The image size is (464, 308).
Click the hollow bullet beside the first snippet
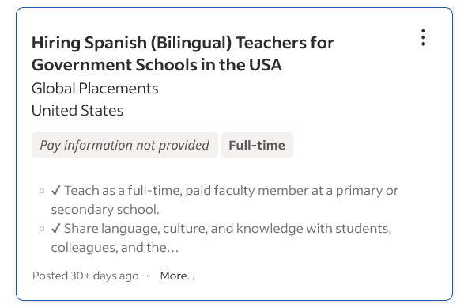[x=42, y=191]
